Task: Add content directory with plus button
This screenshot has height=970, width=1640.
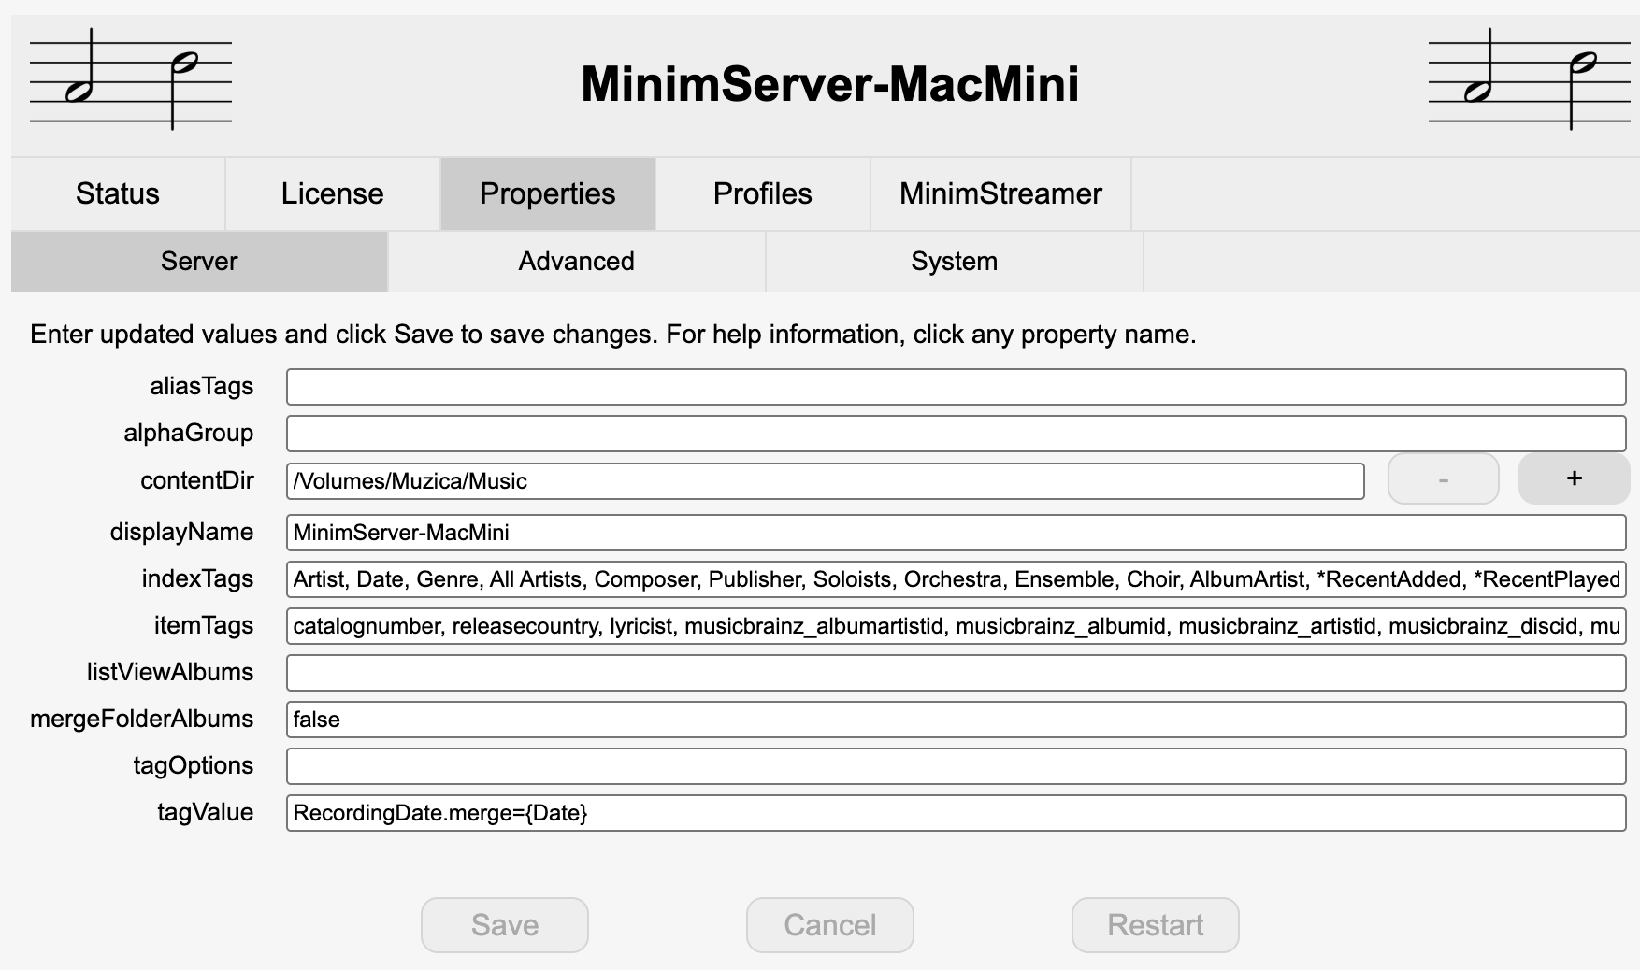Action: [x=1575, y=478]
